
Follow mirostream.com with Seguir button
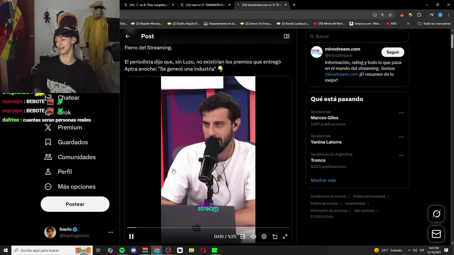pos(393,52)
